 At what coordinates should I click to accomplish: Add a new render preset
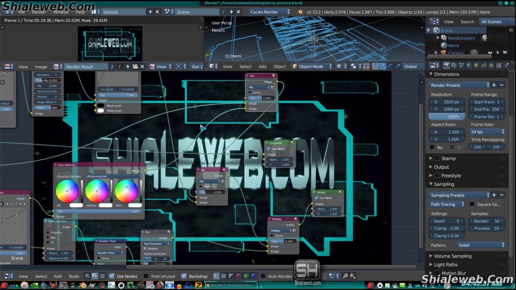click(x=494, y=85)
